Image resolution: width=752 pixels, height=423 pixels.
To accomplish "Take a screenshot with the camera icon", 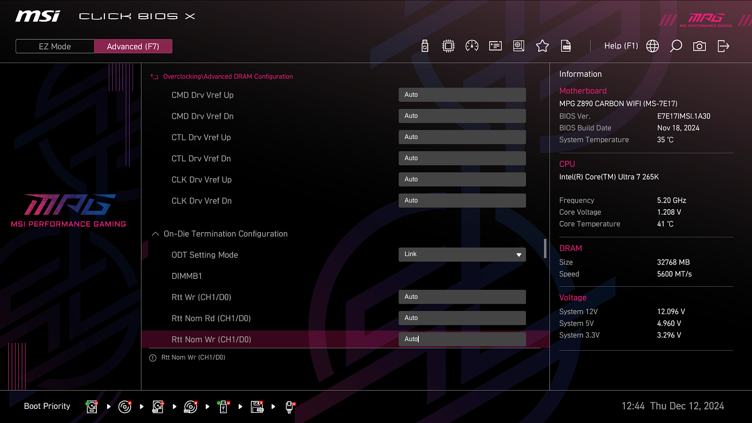I will pos(699,46).
